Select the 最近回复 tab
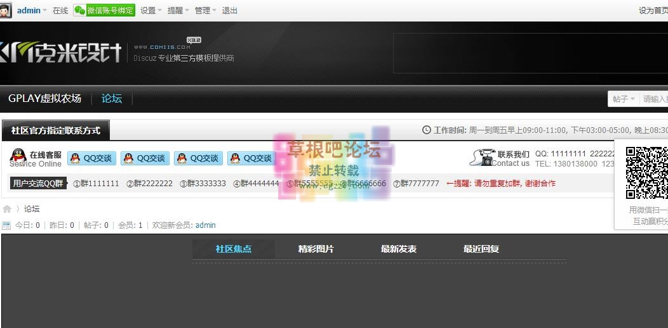The height and width of the screenshot is (328, 668). click(x=481, y=249)
